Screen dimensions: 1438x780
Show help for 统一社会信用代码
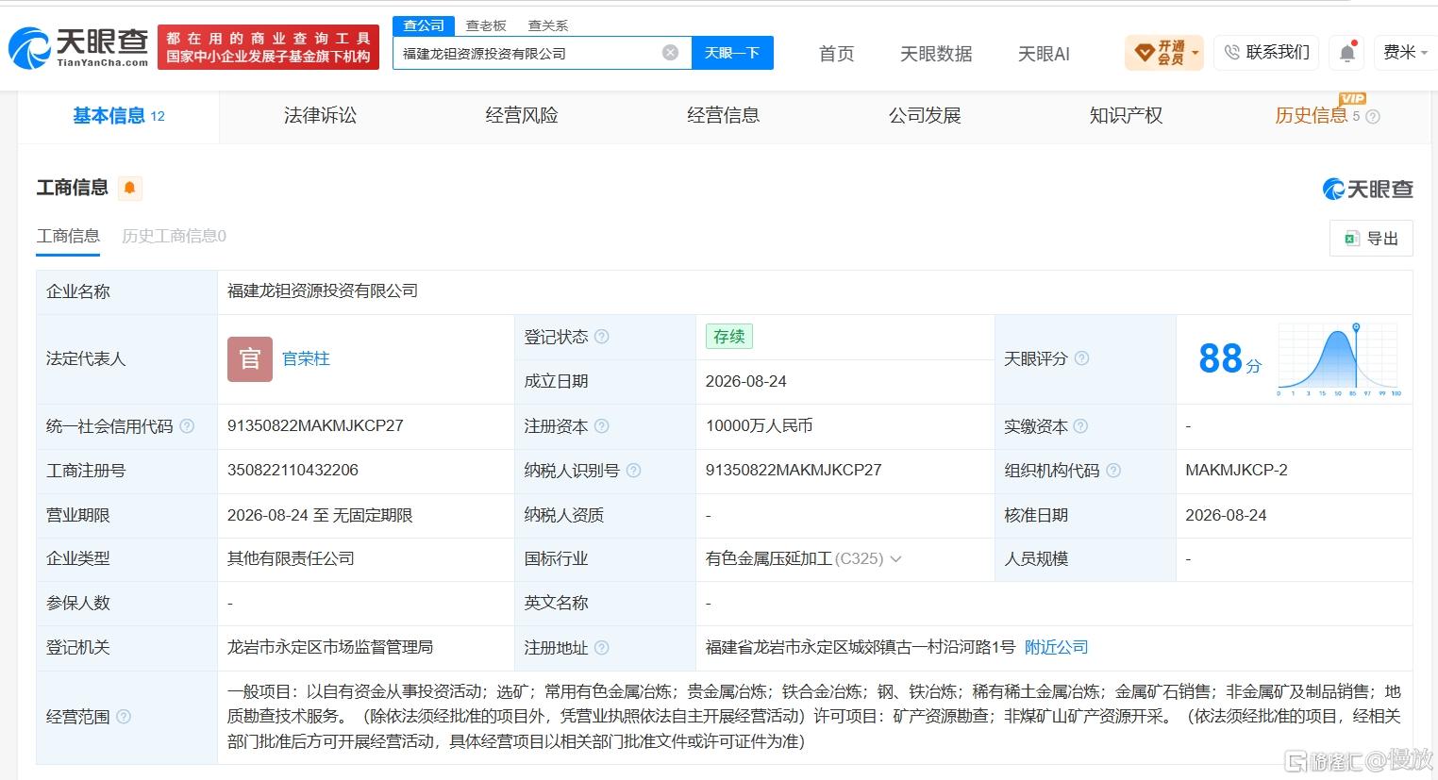point(187,426)
